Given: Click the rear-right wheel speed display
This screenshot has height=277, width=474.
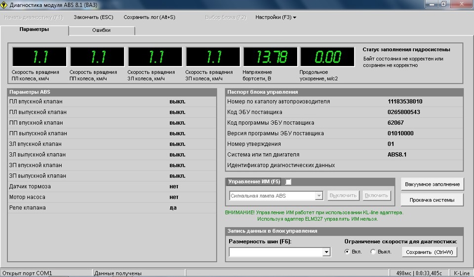Looking at the screenshot, I should click(213, 57).
